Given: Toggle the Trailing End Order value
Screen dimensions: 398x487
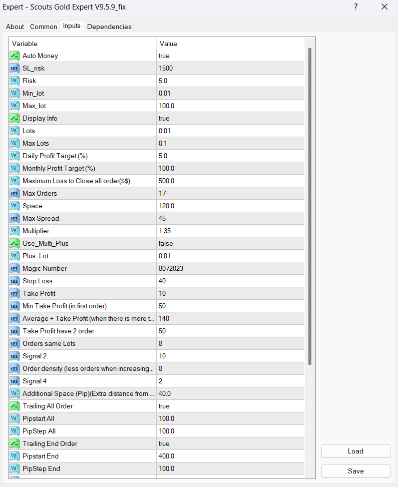Looking at the screenshot, I should point(230,444).
